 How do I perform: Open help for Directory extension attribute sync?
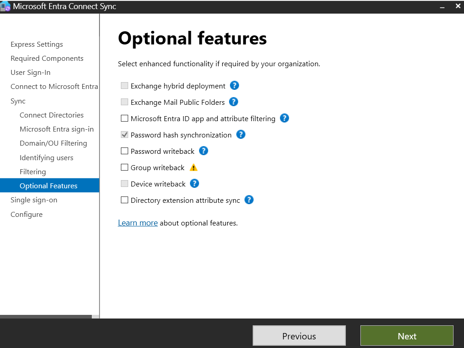point(249,200)
